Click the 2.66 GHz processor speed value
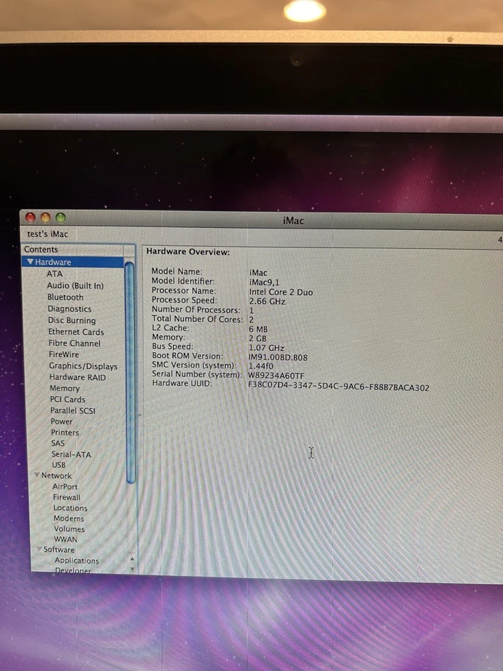This screenshot has height=671, width=503. tap(268, 301)
